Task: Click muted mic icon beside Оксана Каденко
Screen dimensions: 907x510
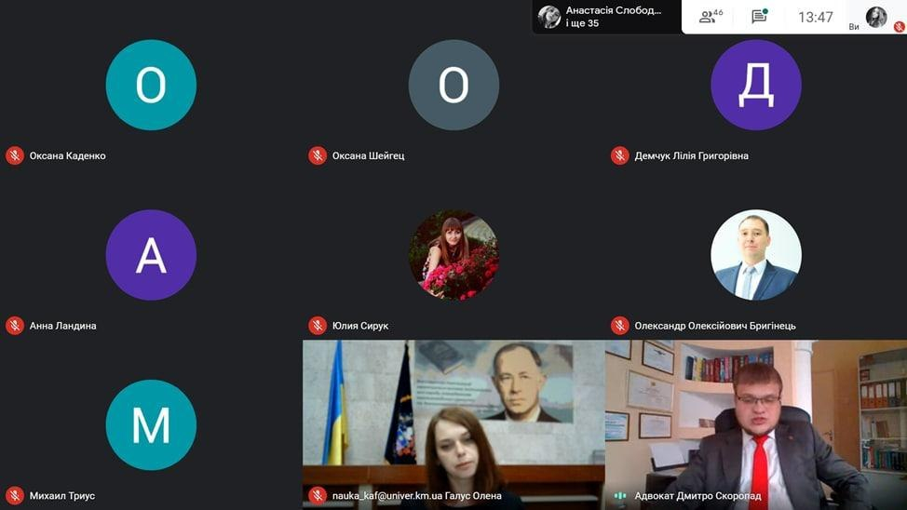Action: click(15, 155)
